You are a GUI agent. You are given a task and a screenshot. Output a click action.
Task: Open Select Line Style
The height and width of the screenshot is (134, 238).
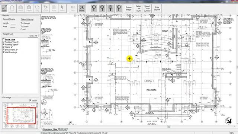(x=138, y=8)
